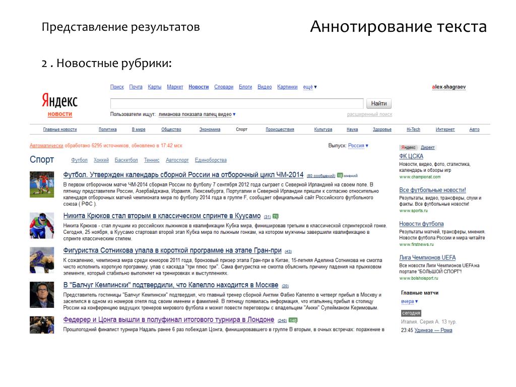Screen dimensions: 516x387
Task: Open Лига Чемпионов UEFA ad link
Action: (427, 257)
